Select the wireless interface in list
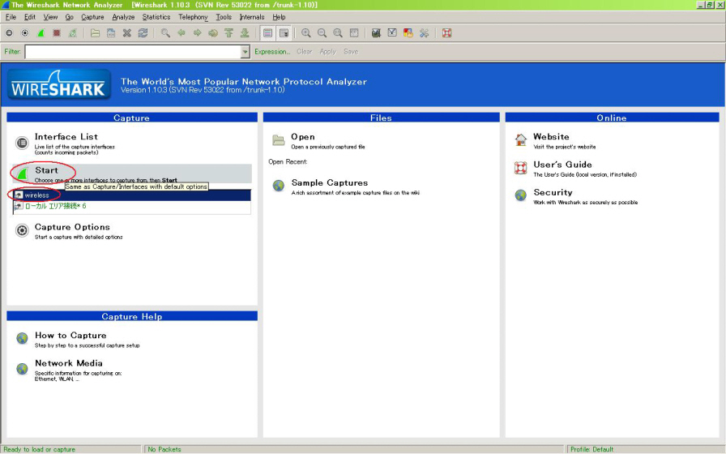Viewport: 726px width, 454px height. (x=132, y=195)
